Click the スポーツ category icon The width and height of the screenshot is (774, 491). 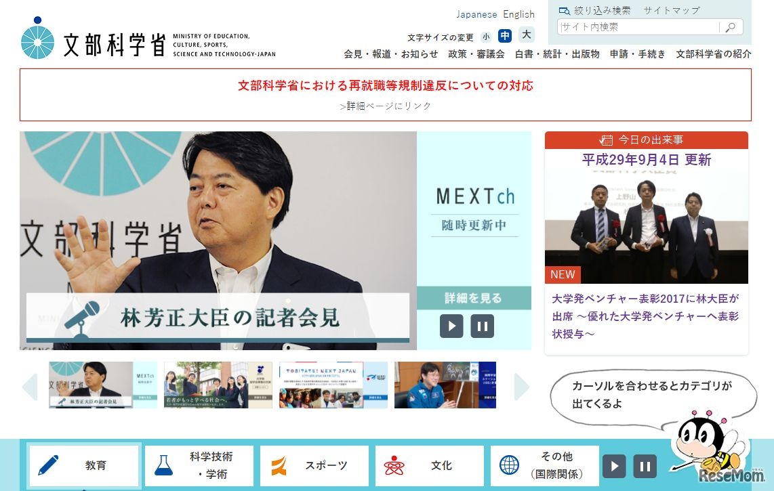coord(278,465)
